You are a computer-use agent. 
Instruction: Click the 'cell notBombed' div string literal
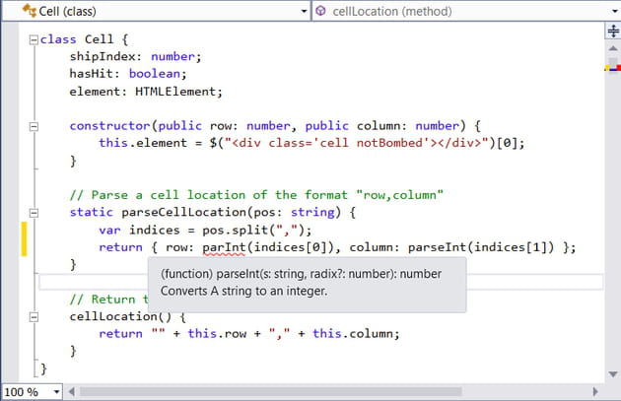tap(357, 143)
